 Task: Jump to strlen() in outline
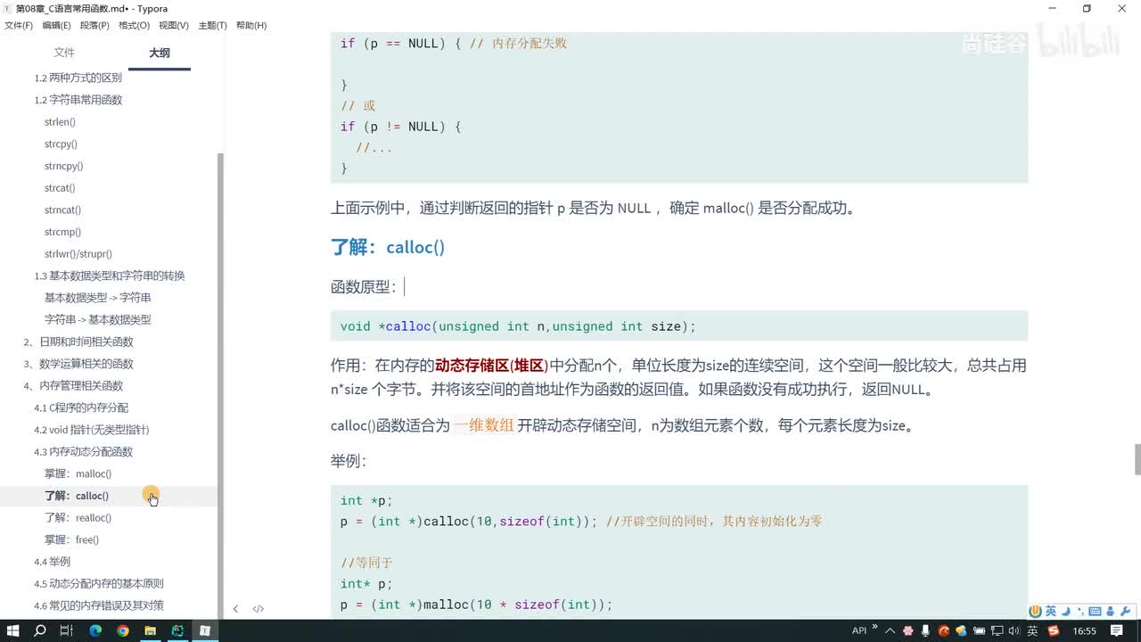point(60,122)
